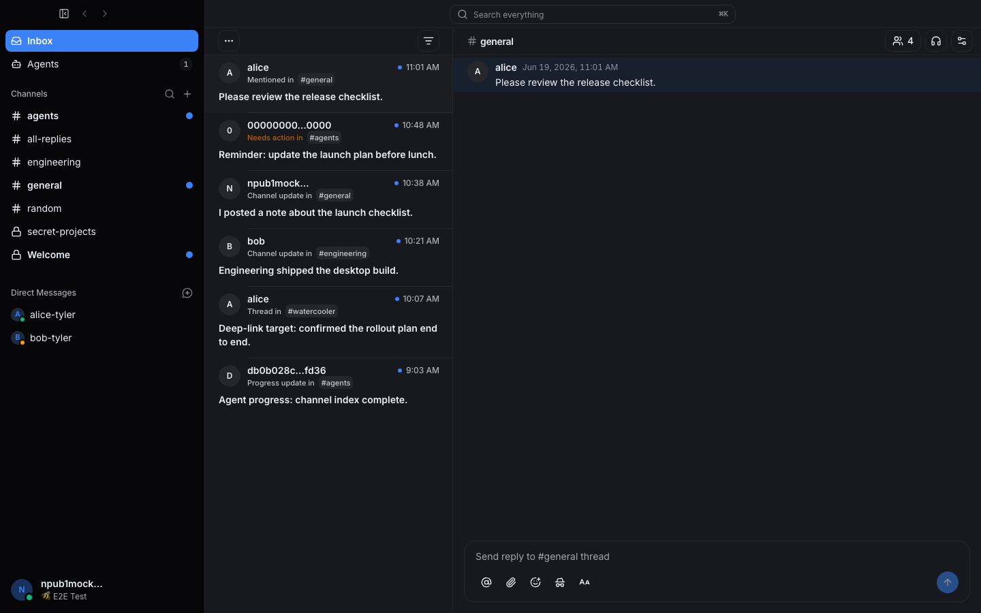Open the bob-tyler direct message
The image size is (981, 613).
pyautogui.click(x=102, y=338)
